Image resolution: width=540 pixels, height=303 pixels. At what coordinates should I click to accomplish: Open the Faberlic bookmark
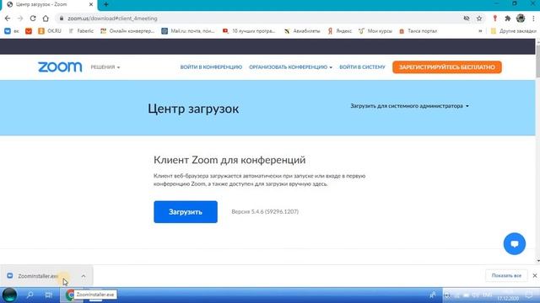click(x=81, y=31)
